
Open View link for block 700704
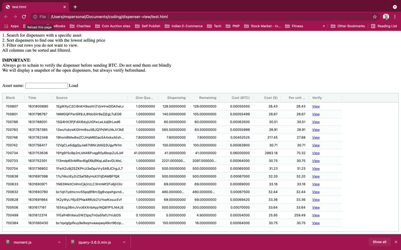pos(316,169)
